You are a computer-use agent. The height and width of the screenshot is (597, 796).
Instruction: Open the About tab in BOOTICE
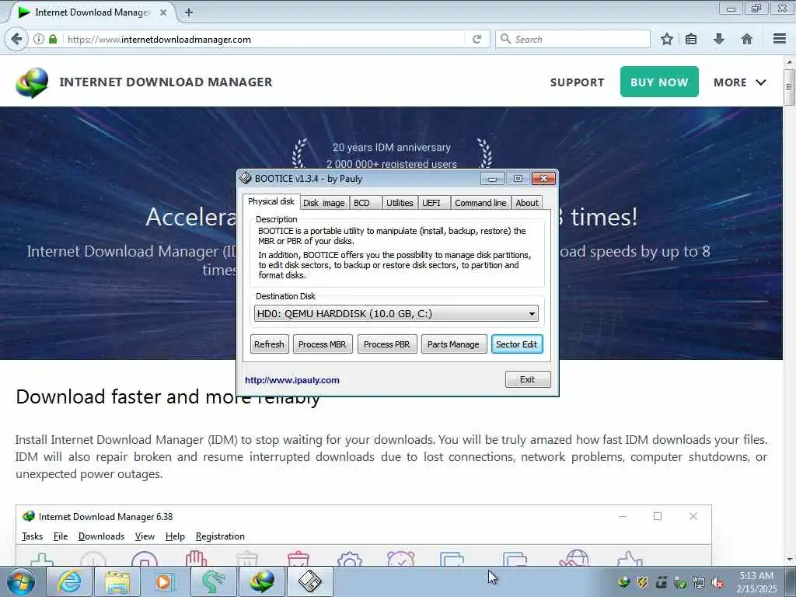(x=527, y=203)
